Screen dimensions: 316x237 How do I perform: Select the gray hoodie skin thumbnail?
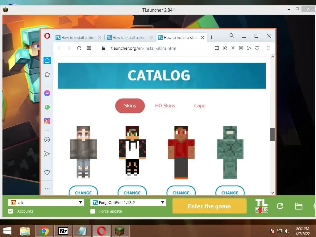[x=83, y=152]
